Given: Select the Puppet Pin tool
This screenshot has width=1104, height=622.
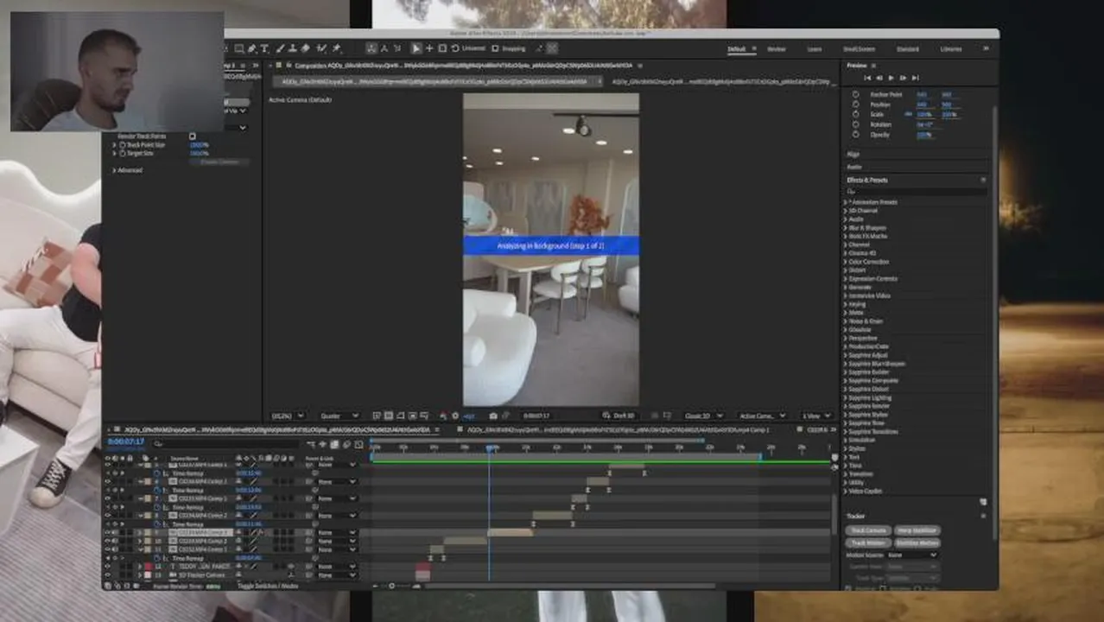Looking at the screenshot, I should click(337, 48).
